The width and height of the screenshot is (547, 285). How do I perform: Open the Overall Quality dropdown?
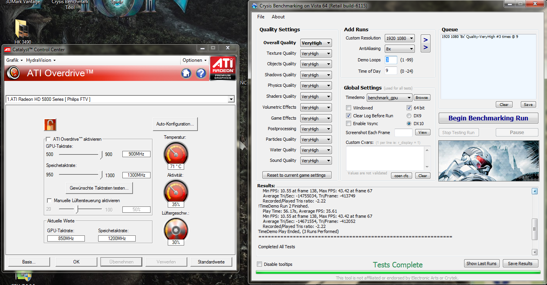[x=316, y=43]
